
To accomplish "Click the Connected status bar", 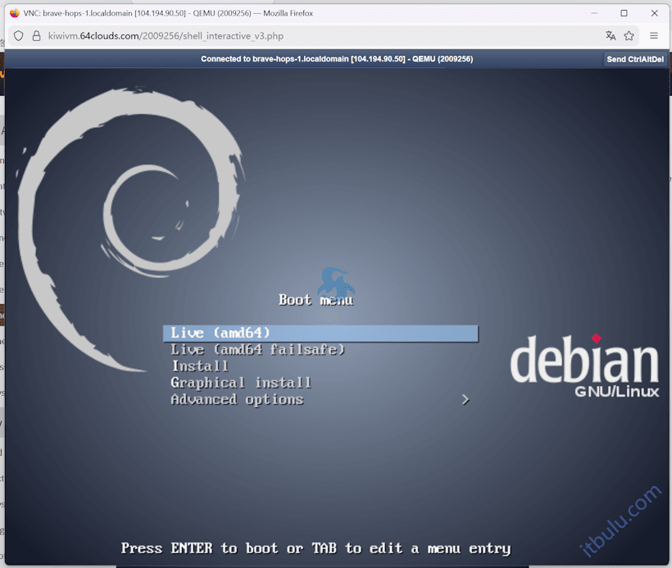I will pos(336,58).
